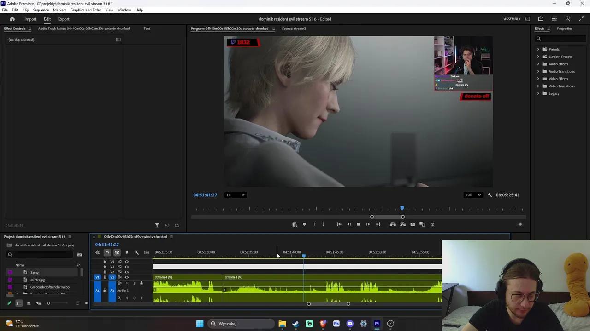Toggle Snap in Timeline magnet icon
590x331 pixels.
107,252
